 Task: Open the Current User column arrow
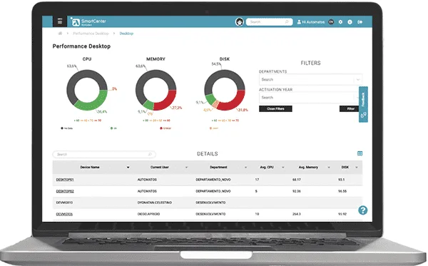pyautogui.click(x=187, y=168)
